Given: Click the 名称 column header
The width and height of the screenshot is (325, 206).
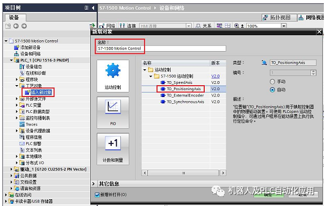Looking at the screenshot, I should point(176,63).
